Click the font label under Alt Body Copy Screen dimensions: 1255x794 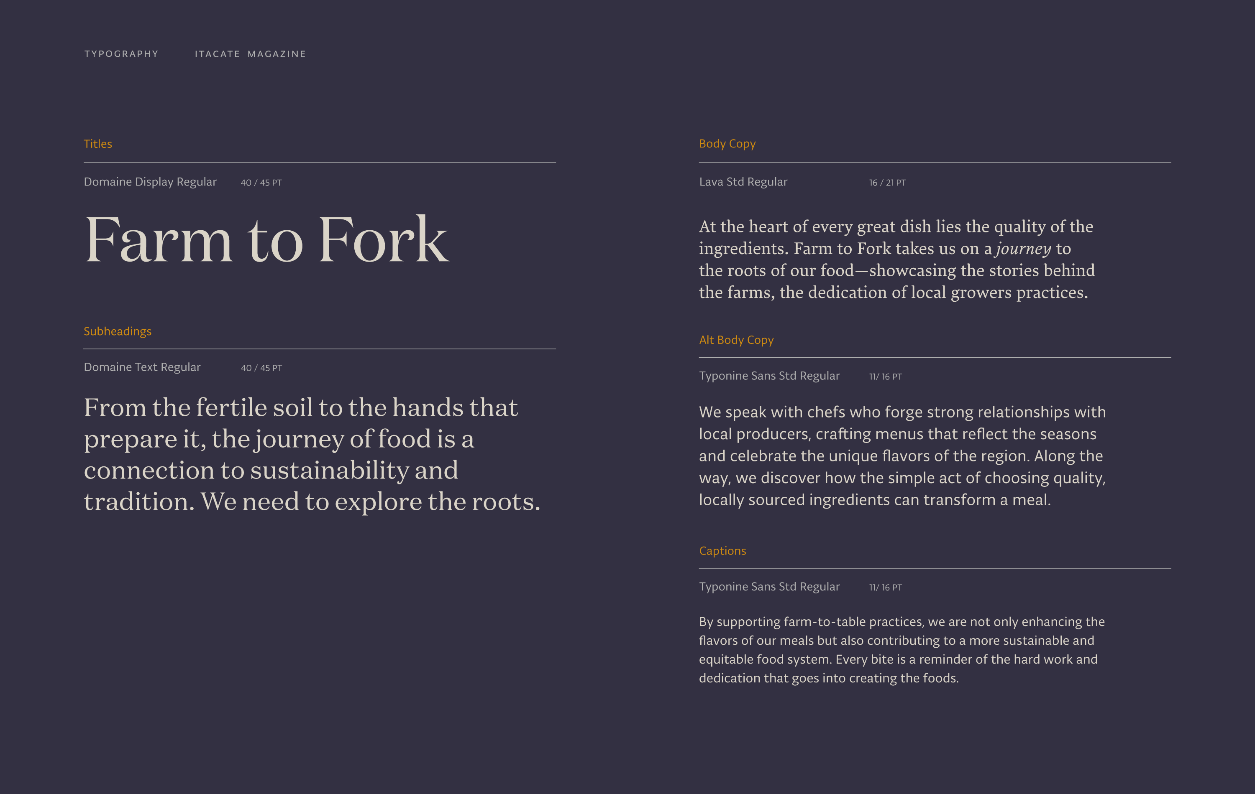pos(769,376)
